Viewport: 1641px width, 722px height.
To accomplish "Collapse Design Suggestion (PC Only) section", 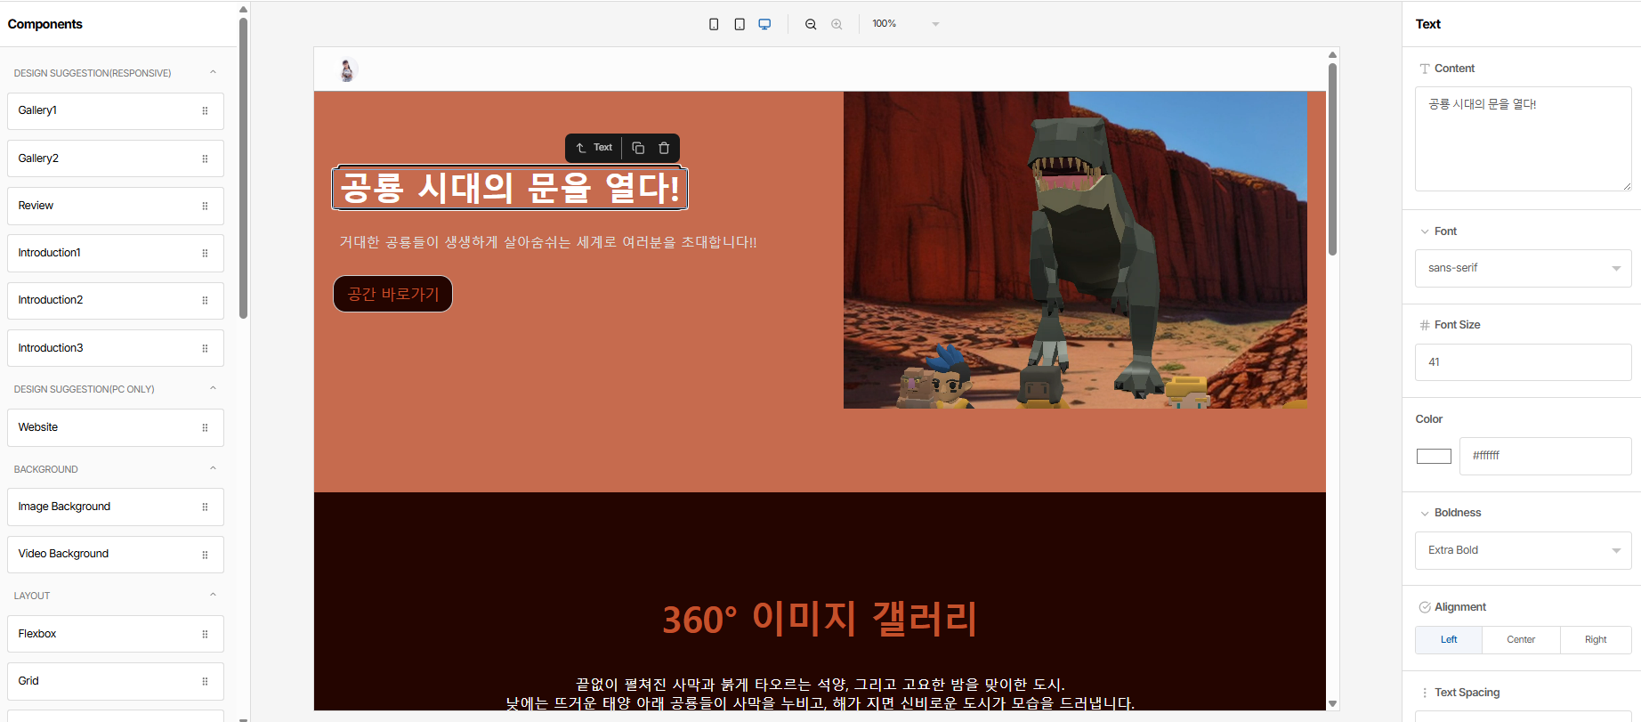I will click(x=213, y=388).
